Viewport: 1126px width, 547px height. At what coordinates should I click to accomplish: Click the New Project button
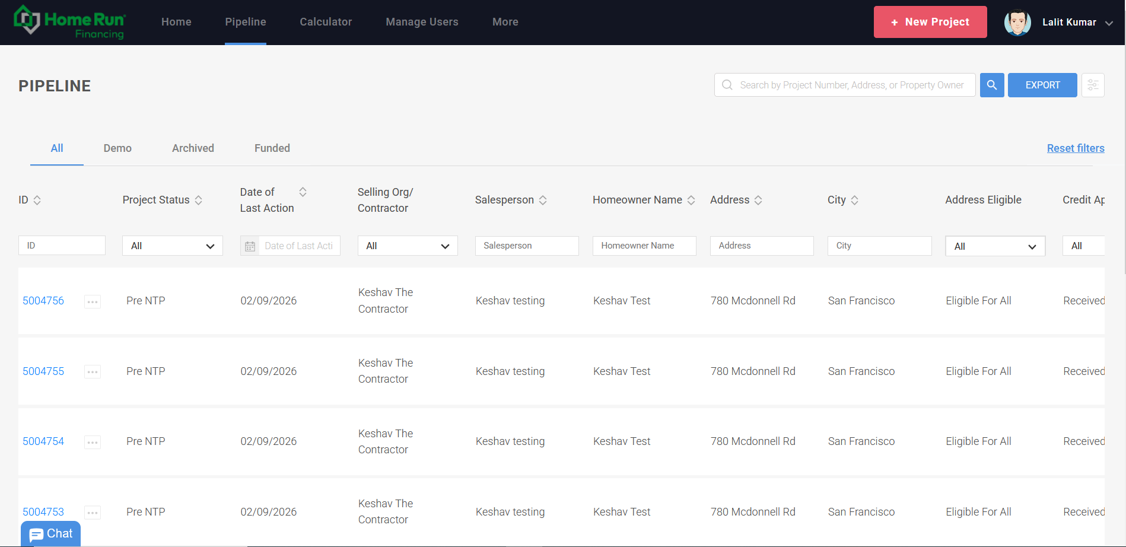[x=930, y=22]
